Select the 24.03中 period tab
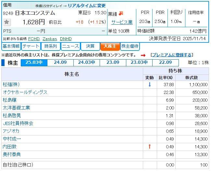This screenshot has width=211, height=171. pos(87,63)
